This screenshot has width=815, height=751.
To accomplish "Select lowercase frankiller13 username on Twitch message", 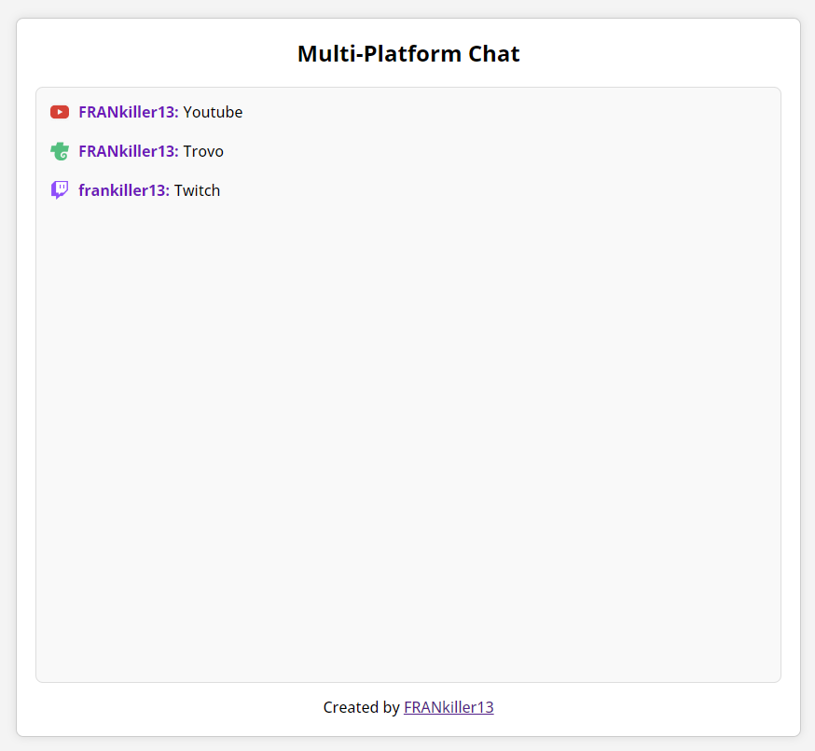I will click(124, 190).
